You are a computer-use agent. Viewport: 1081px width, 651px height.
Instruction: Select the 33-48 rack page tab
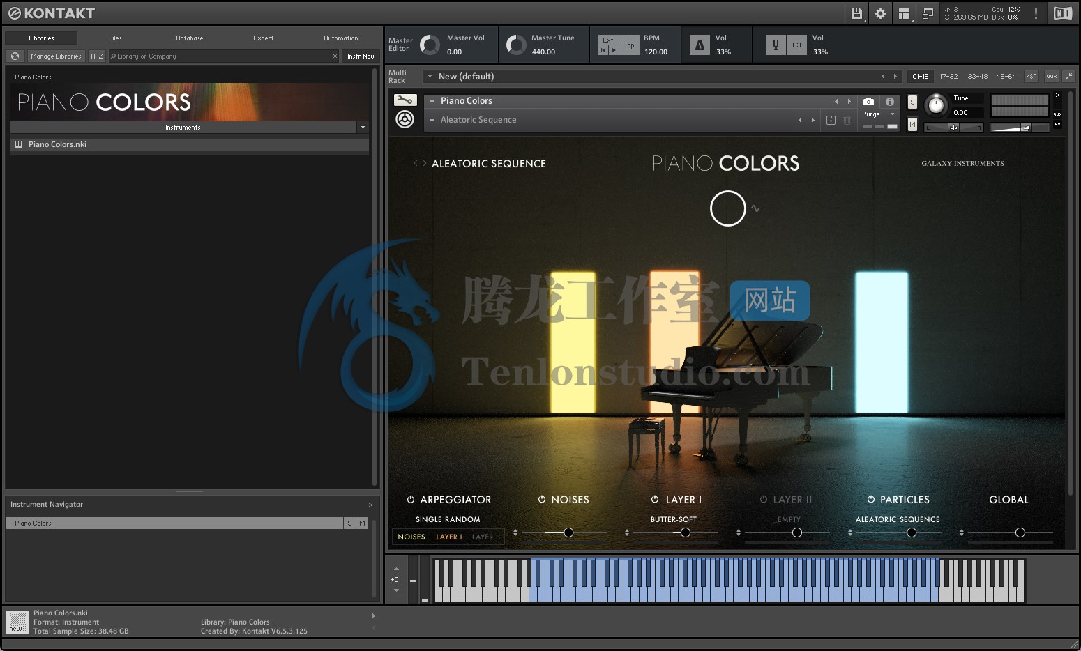tap(977, 77)
